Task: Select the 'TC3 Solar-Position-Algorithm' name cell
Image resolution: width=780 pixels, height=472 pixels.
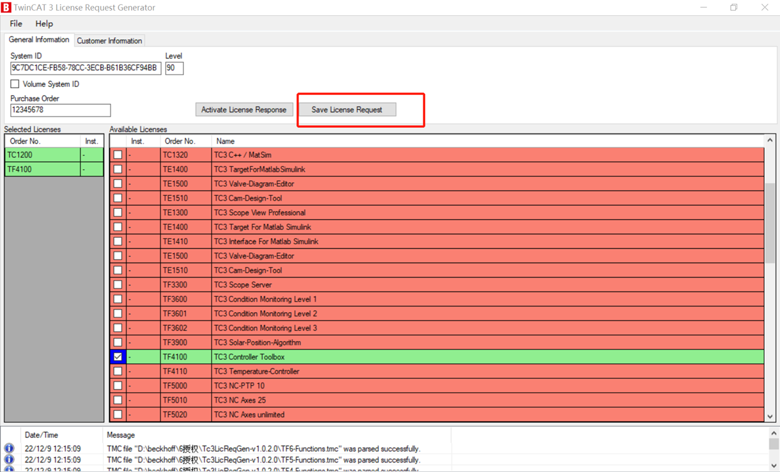Action: pos(488,342)
